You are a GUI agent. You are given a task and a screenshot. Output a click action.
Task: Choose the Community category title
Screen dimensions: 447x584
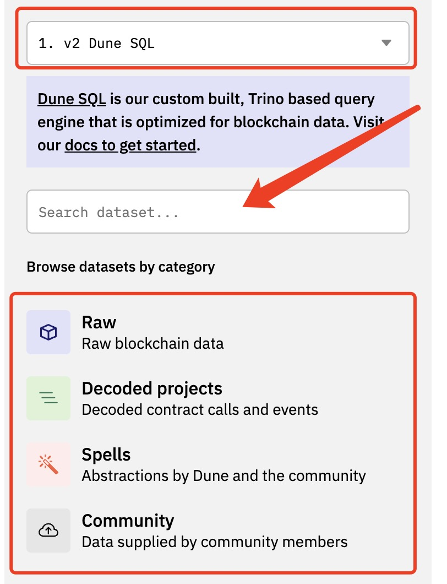[128, 521]
